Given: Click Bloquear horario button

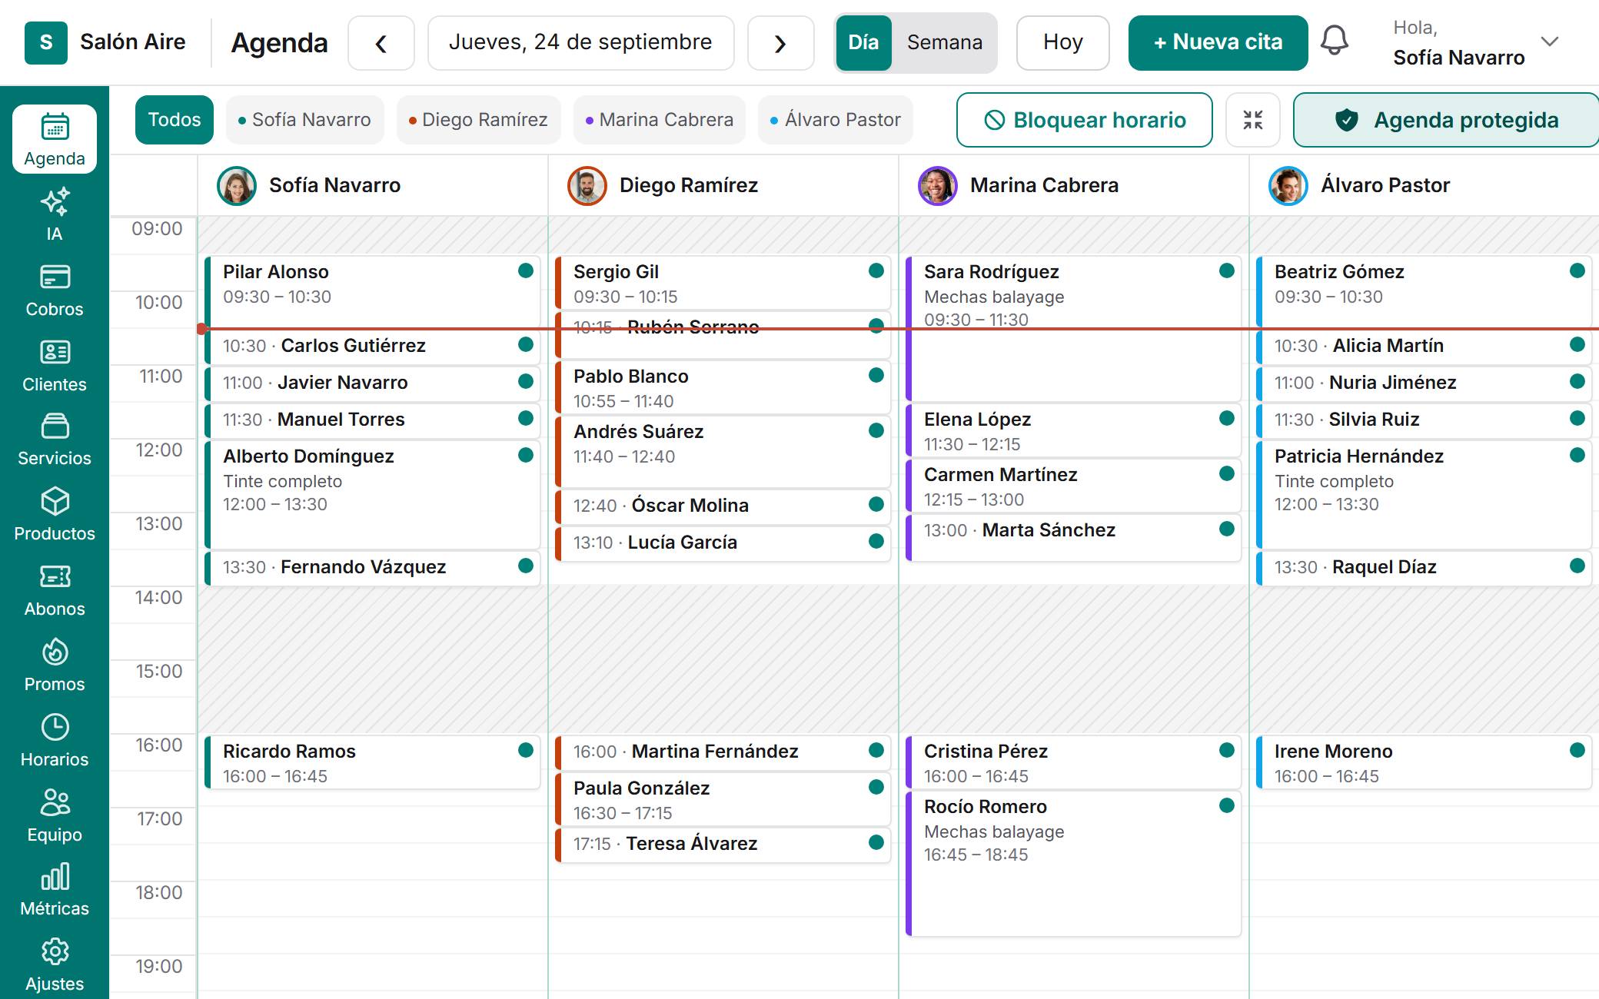Looking at the screenshot, I should point(1085,120).
